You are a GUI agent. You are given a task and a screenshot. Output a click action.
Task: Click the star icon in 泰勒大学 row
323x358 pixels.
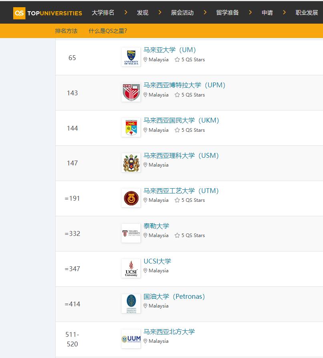pos(177,235)
